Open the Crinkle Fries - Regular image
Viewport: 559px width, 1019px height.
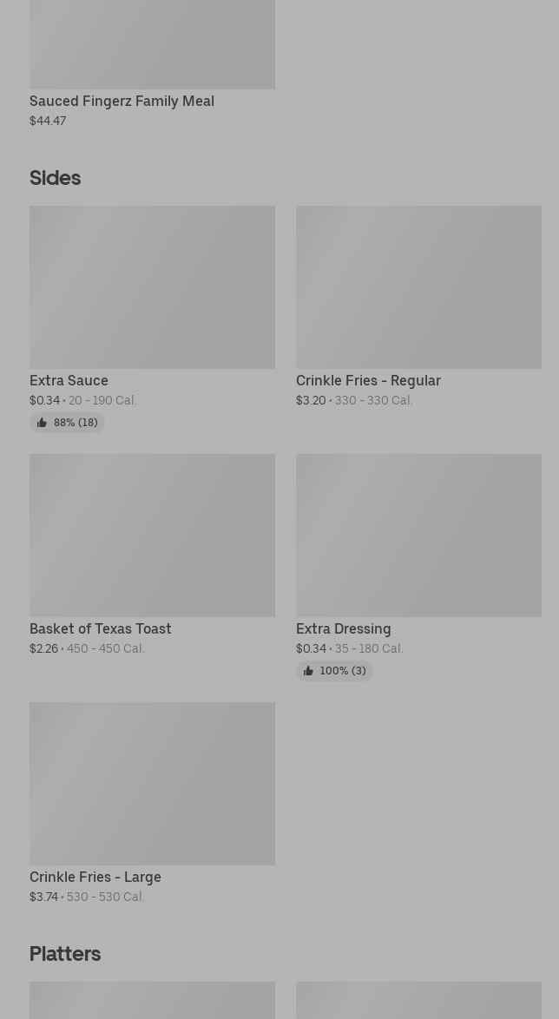pyautogui.click(x=418, y=287)
